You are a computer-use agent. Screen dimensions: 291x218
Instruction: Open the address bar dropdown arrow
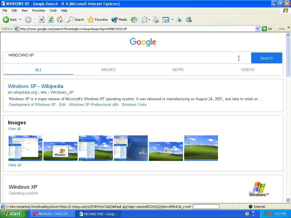[x=257, y=29]
